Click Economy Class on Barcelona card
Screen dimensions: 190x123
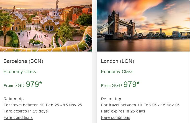click(x=20, y=71)
